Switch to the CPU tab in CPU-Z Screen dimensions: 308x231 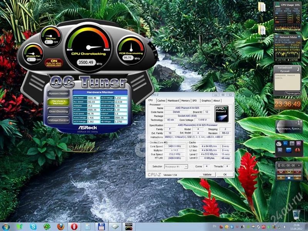coord(151,100)
